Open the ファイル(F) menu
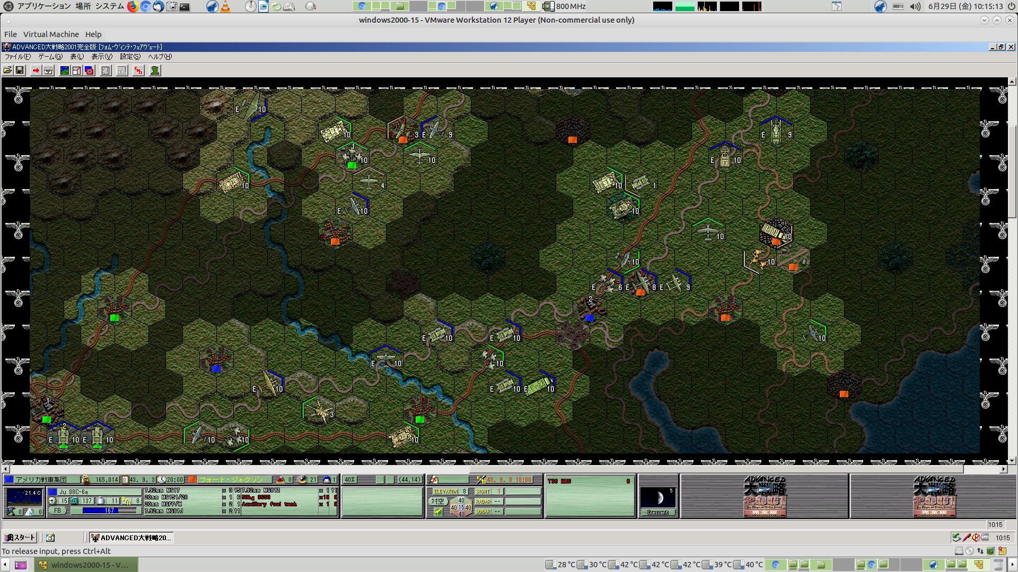The height and width of the screenshot is (572, 1018). pos(17,57)
